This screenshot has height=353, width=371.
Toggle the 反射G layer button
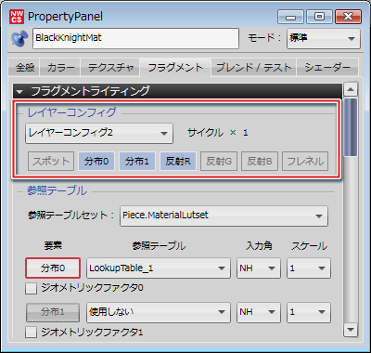click(x=219, y=161)
